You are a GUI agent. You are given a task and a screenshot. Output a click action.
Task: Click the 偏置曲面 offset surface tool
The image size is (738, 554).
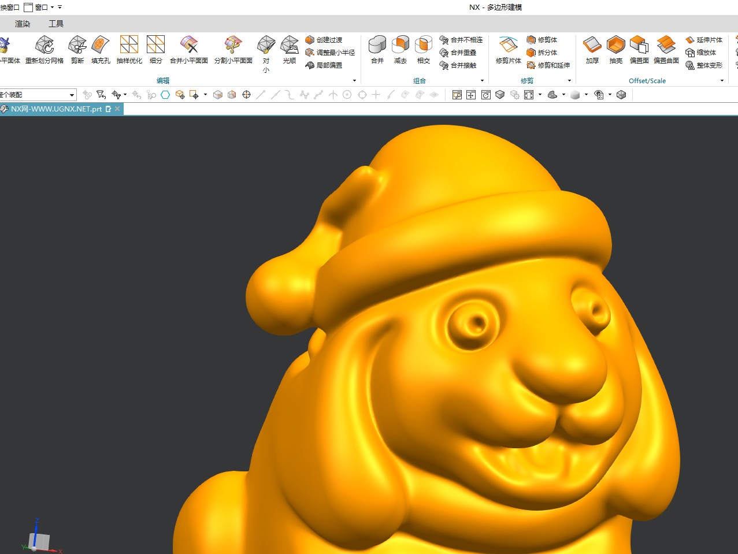[666, 50]
